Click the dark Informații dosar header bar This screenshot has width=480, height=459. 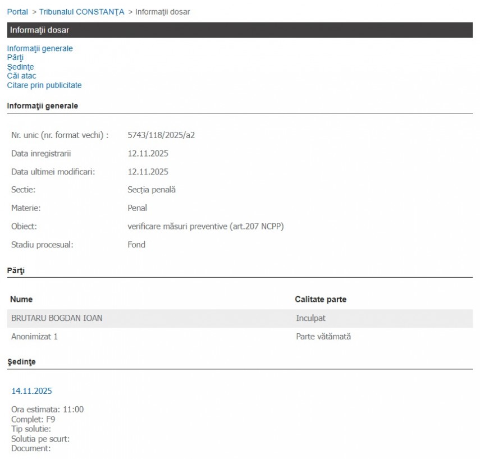[240, 30]
